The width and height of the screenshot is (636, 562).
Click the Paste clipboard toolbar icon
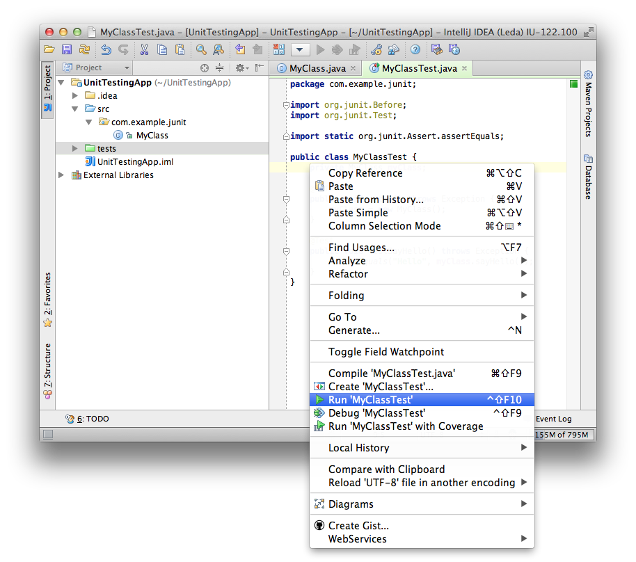180,49
